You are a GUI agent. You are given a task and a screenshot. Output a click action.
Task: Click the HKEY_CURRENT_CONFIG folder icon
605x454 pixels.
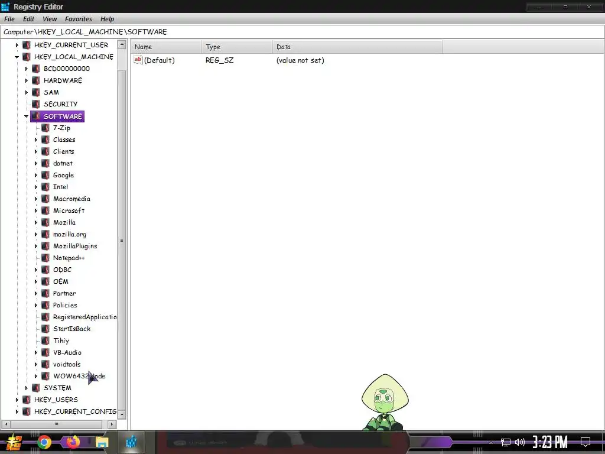pos(27,411)
